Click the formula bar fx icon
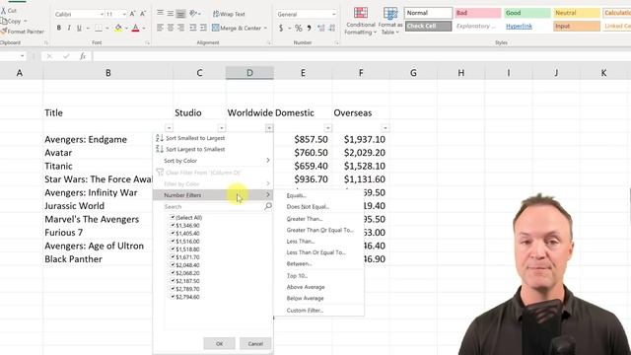 click(83, 56)
